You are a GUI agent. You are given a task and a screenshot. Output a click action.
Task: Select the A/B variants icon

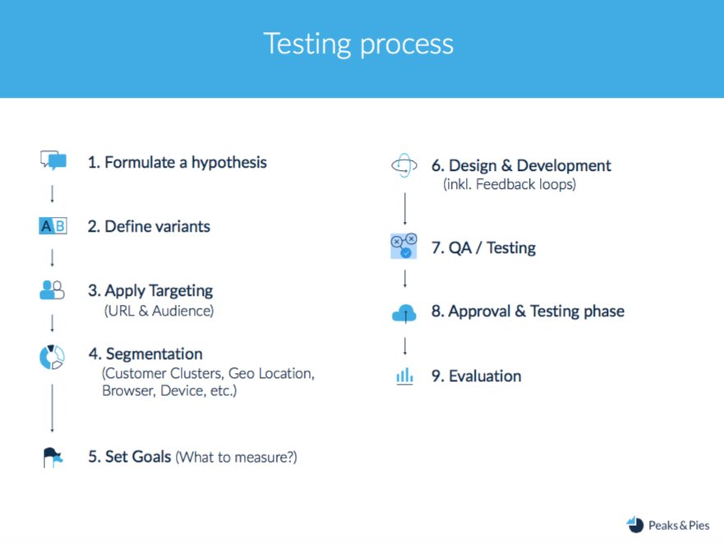tap(53, 226)
